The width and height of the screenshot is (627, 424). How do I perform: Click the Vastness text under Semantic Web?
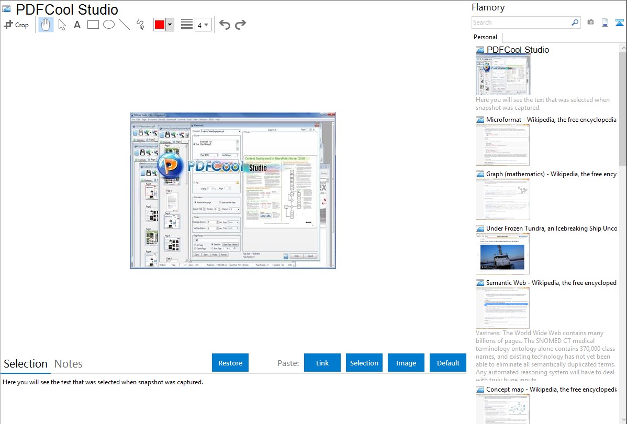(545, 357)
